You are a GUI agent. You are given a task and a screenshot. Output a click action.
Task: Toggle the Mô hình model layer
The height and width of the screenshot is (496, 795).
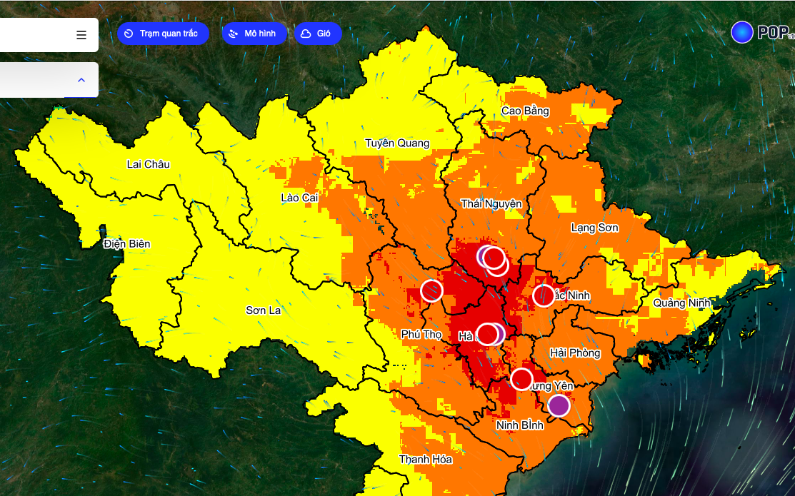point(254,34)
